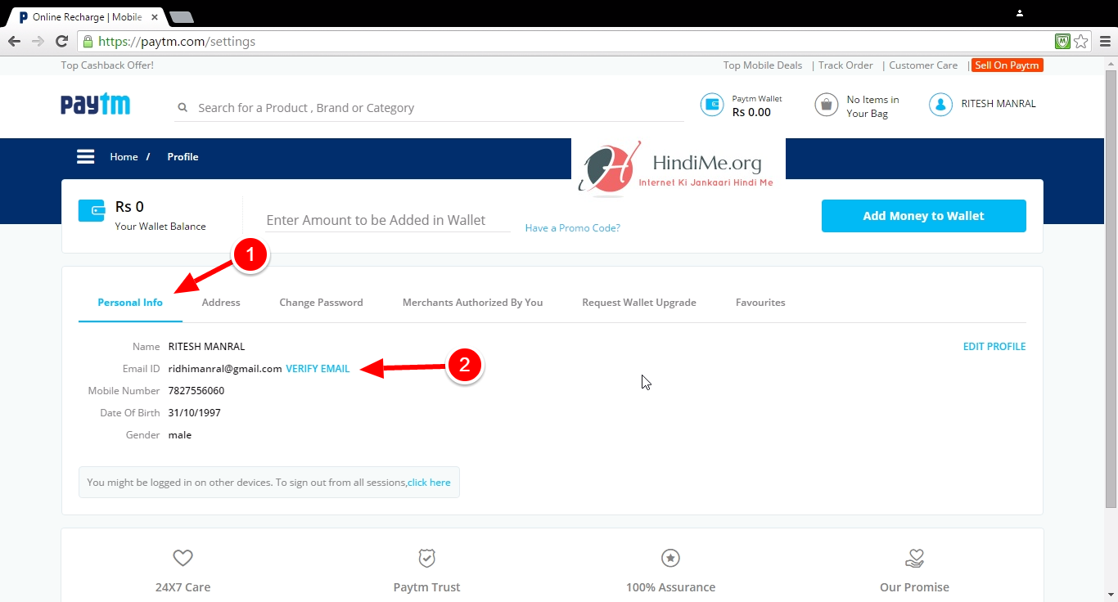Click the gender value male
1118x602 pixels.
click(180, 435)
